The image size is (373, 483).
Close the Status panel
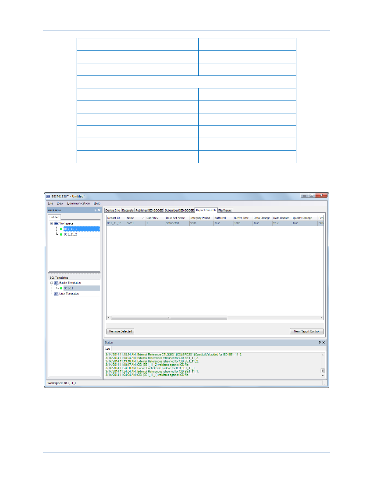tap(324, 343)
